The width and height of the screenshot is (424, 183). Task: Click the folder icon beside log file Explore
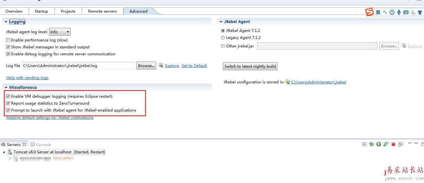pos(161,65)
